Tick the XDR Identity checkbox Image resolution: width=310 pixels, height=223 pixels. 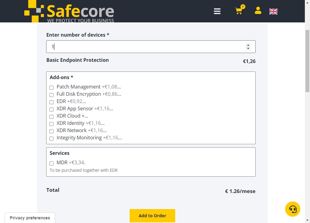(x=51, y=124)
